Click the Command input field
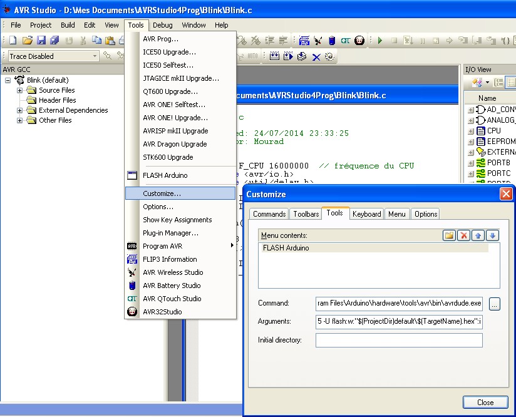Screen dimensions: 516x417 click(399, 303)
